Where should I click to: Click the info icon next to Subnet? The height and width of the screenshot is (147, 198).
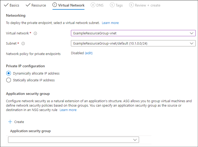[x=23, y=44]
